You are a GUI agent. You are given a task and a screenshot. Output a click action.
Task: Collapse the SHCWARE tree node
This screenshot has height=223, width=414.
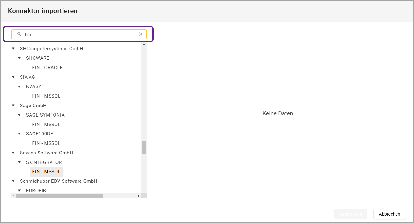point(19,58)
